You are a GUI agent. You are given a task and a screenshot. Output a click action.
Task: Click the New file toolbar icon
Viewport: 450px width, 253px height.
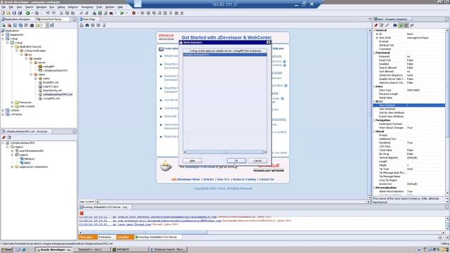click(x=3, y=13)
